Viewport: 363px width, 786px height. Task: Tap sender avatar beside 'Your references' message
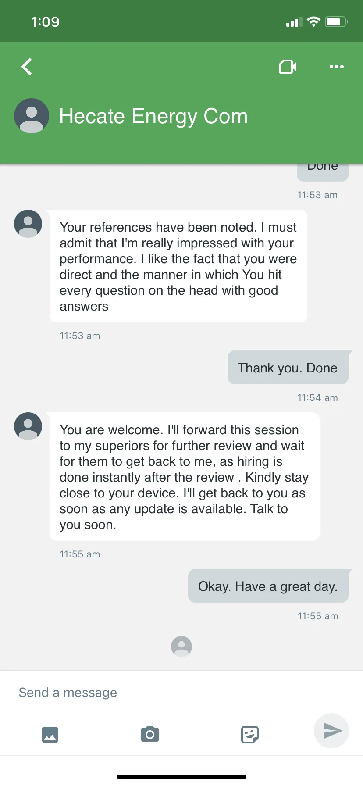click(x=28, y=224)
